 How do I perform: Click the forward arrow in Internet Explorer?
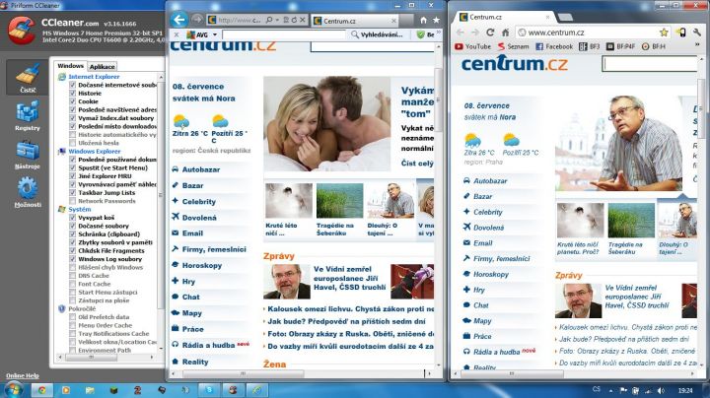[x=197, y=20]
